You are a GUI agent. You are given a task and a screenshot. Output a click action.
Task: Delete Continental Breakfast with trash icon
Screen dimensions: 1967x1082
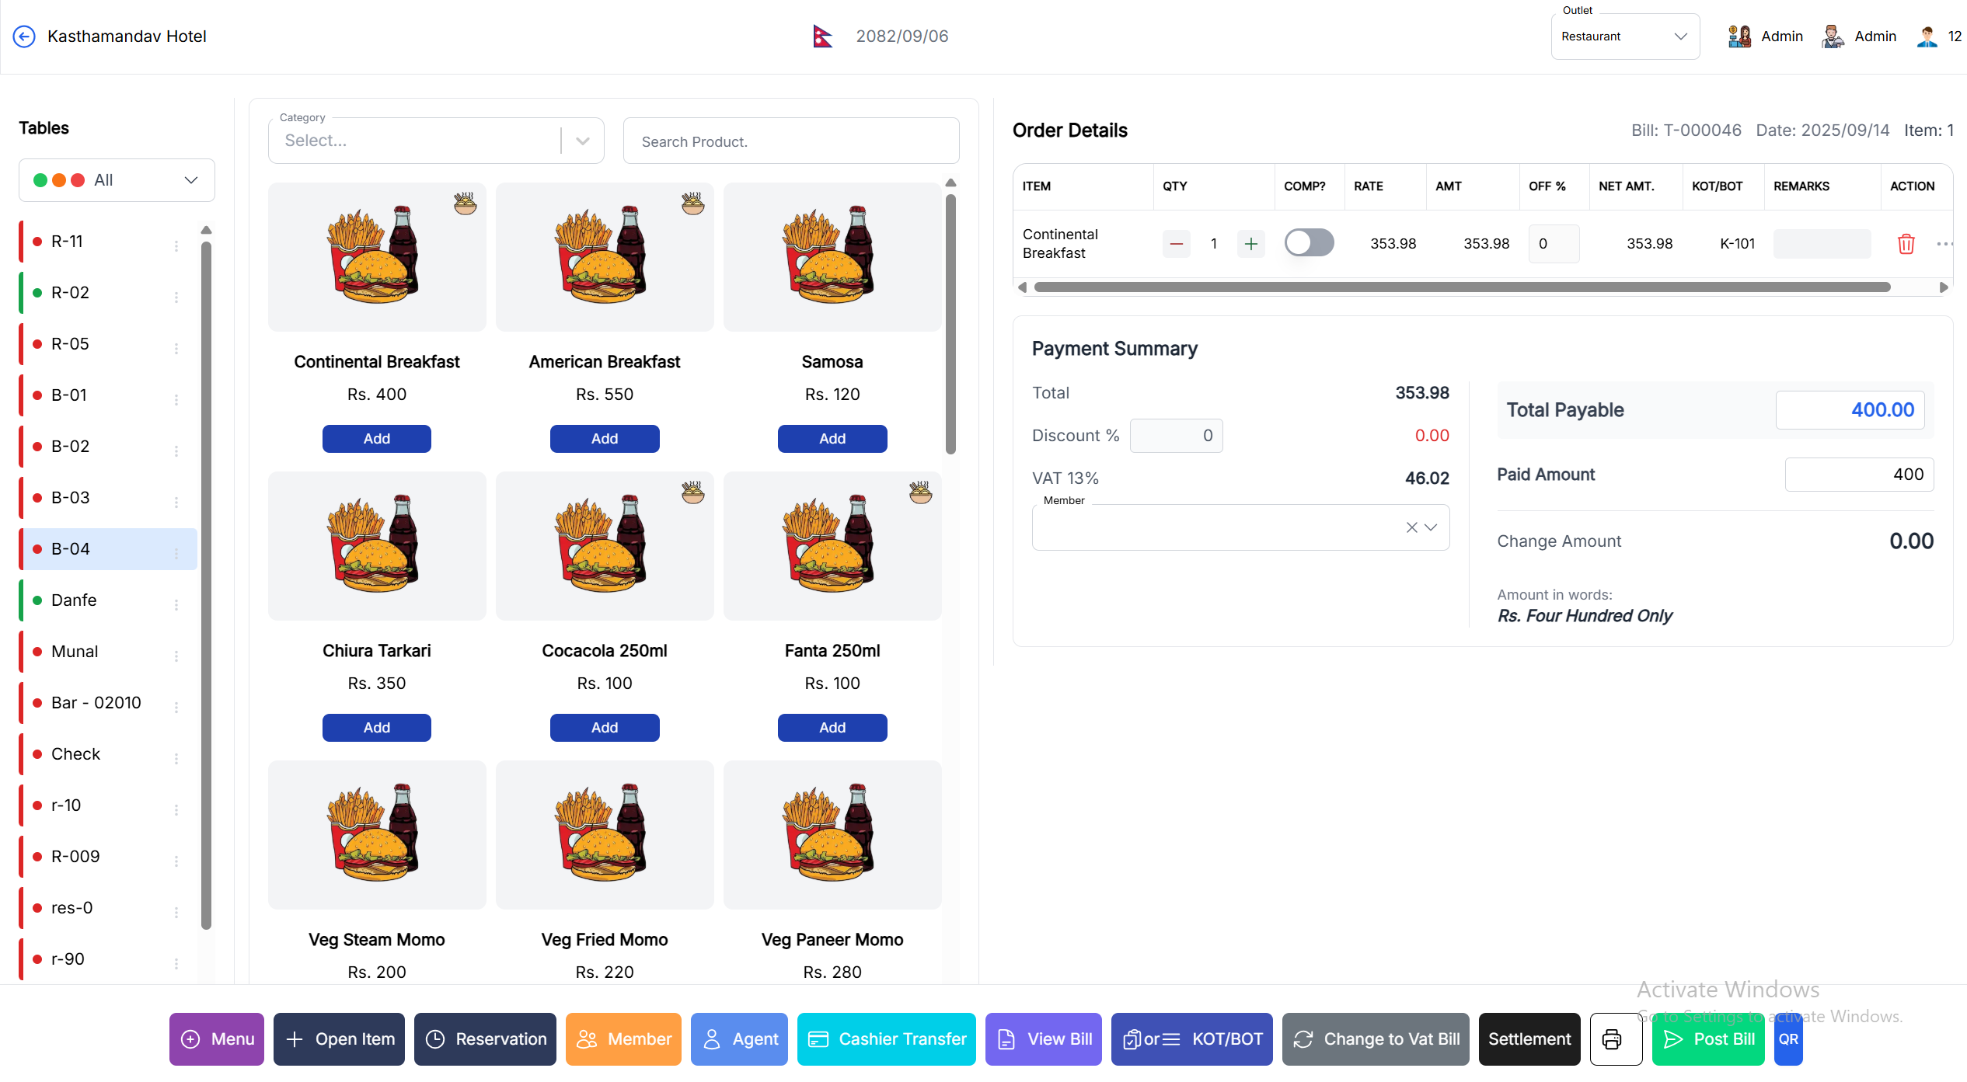tap(1906, 244)
